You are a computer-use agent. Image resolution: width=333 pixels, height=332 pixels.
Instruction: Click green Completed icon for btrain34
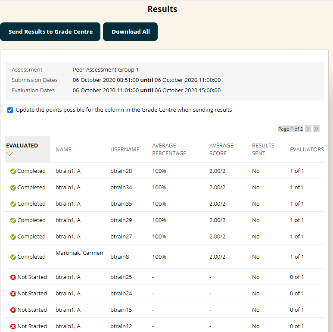[13, 188]
